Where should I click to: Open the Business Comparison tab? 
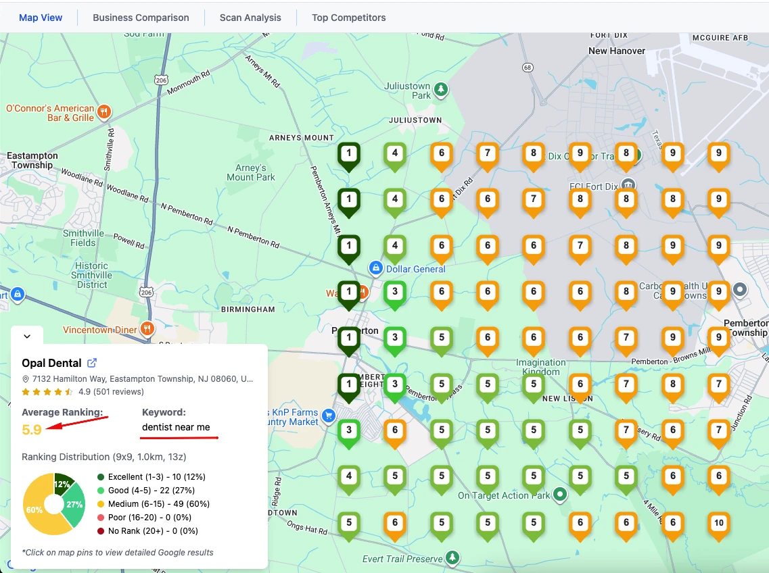click(x=141, y=18)
